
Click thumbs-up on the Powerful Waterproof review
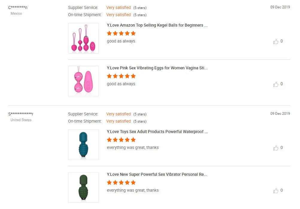pyautogui.click(x=276, y=148)
